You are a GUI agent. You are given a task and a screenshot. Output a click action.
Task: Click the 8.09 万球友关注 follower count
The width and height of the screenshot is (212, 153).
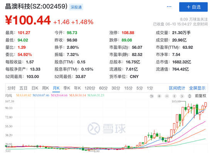[x=194, y=19]
